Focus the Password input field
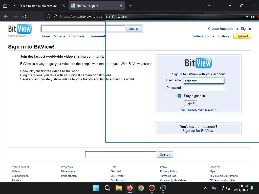 (x=204, y=88)
